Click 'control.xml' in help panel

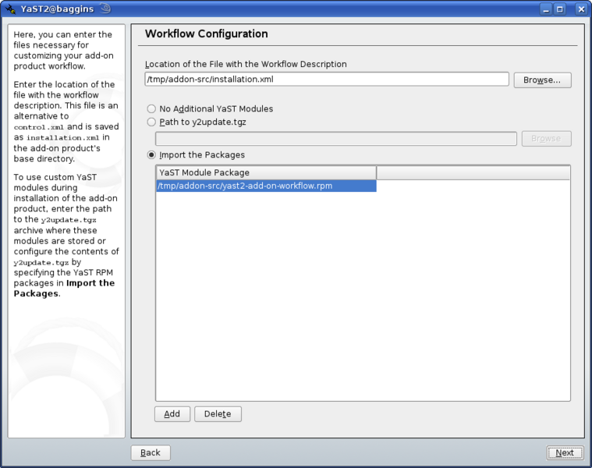(39, 127)
